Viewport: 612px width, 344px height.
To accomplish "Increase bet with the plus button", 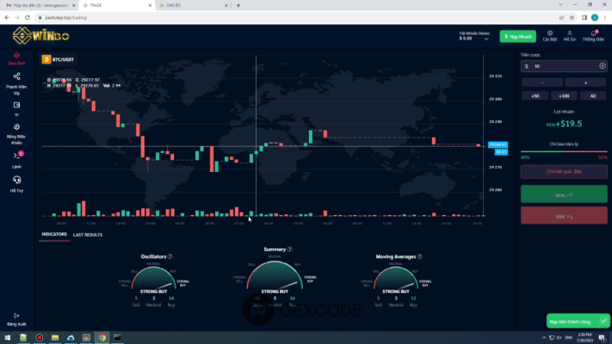I will click(585, 83).
